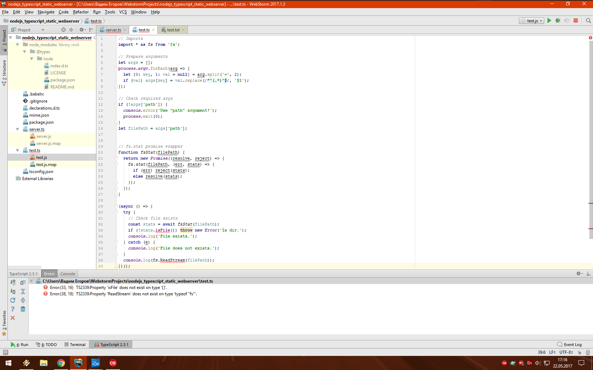Fold the fsStat function block
Image resolution: width=593 pixels, height=370 pixels.
tap(116, 153)
